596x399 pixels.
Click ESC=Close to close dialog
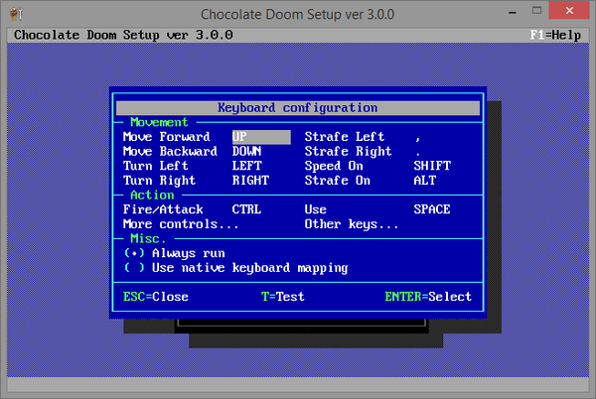tap(156, 297)
